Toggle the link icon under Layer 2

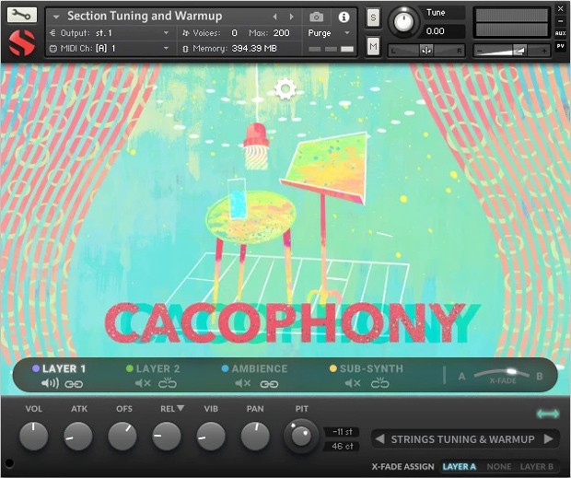tap(168, 383)
